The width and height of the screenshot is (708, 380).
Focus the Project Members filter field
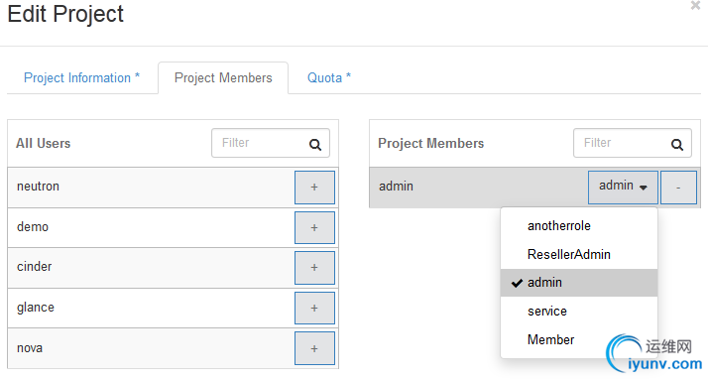pos(633,143)
